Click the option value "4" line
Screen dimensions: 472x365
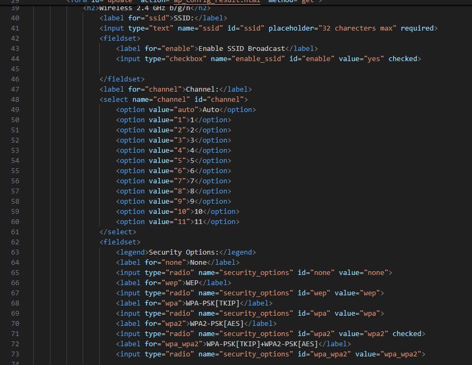coord(173,151)
